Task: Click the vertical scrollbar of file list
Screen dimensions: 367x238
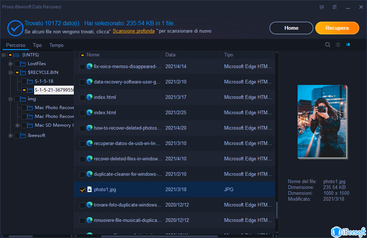Action: coord(277,210)
